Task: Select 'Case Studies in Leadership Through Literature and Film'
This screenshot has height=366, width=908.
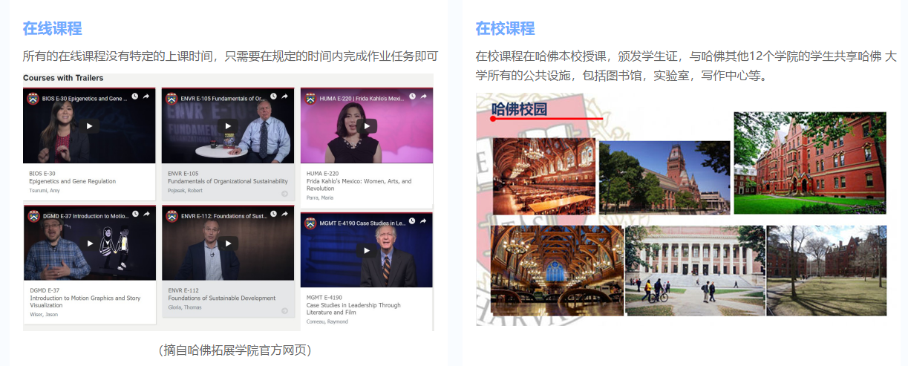Action: (x=353, y=309)
